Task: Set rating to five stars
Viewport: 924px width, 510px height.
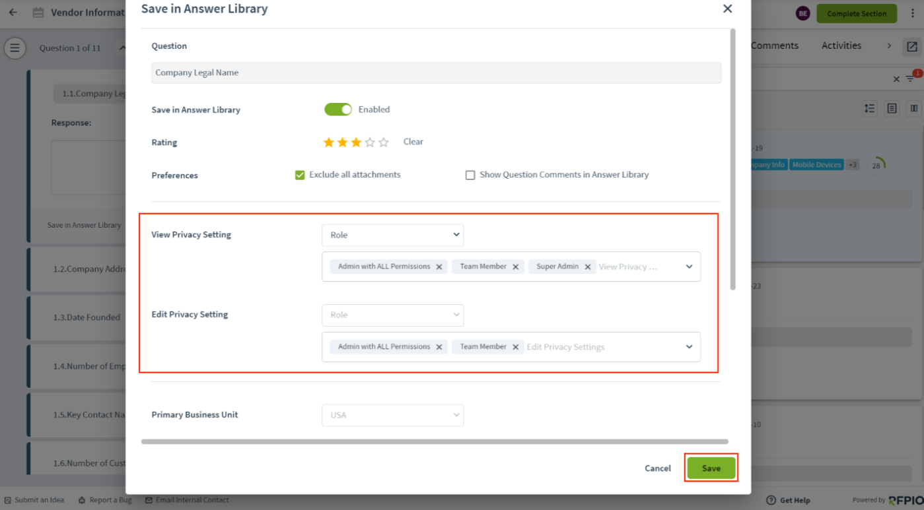Action: [384, 142]
